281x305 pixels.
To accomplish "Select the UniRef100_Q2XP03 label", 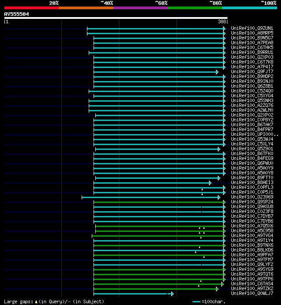I will click(252, 57).
